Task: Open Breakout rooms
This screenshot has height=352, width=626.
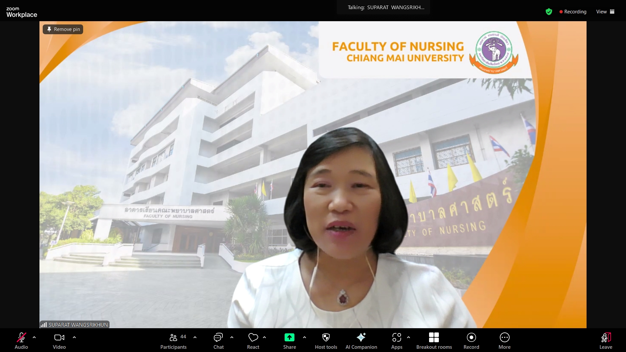Action: (434, 341)
